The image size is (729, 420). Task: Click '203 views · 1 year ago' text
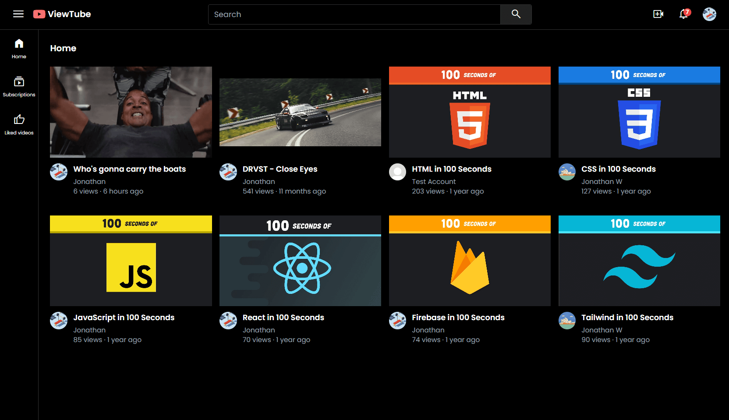click(448, 191)
